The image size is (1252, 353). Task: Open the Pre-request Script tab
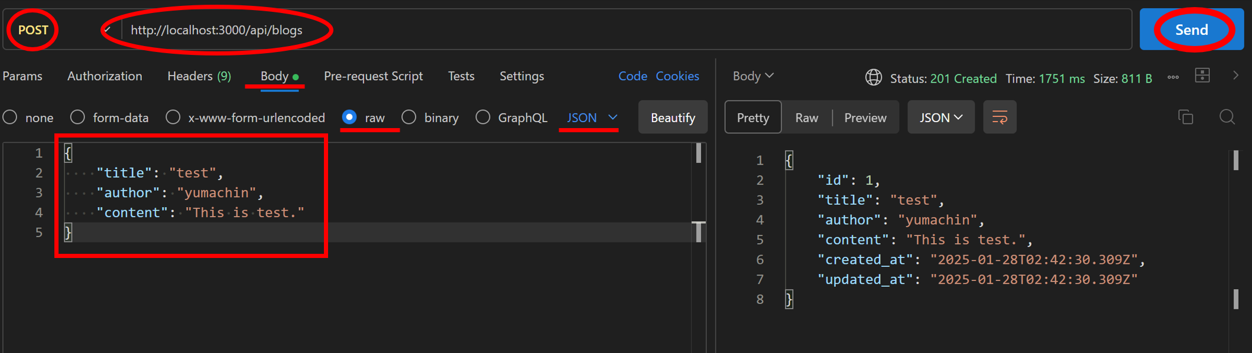[x=373, y=76]
